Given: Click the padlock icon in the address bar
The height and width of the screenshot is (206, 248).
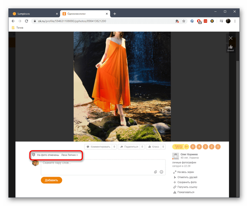Looking at the screenshot, I should pyautogui.click(x=35, y=21).
